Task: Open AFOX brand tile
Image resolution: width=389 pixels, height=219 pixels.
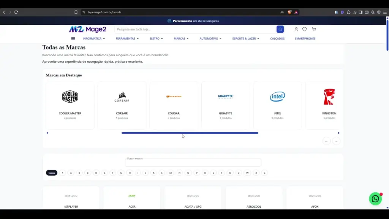Action: coord(315,198)
